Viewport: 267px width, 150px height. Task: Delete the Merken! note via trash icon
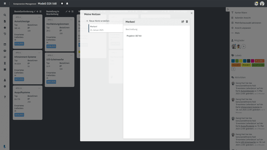tap(187, 22)
